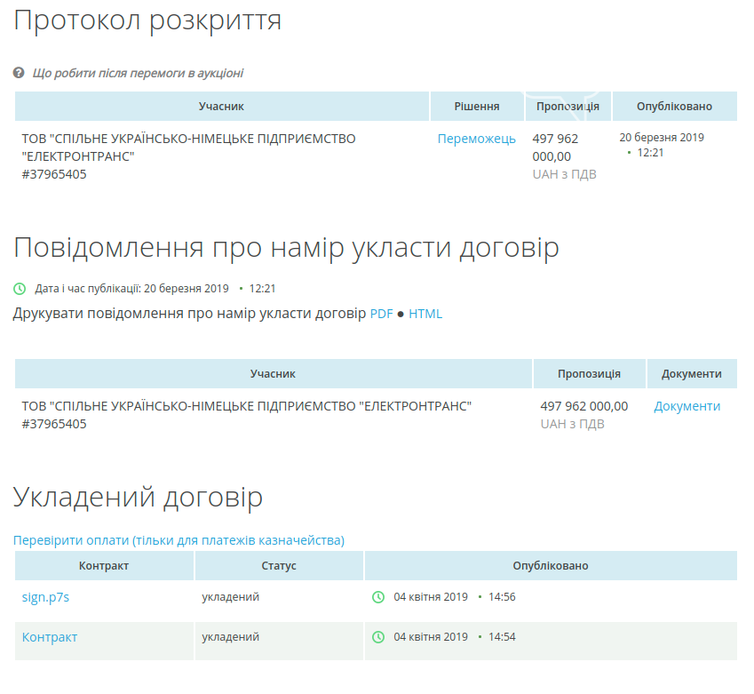Click the '497 962 000,00' amount in the intent notice table
The image size is (754, 694).
point(584,407)
